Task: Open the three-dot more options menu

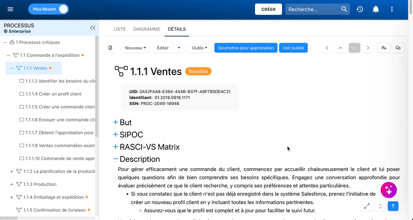Action: point(392,9)
